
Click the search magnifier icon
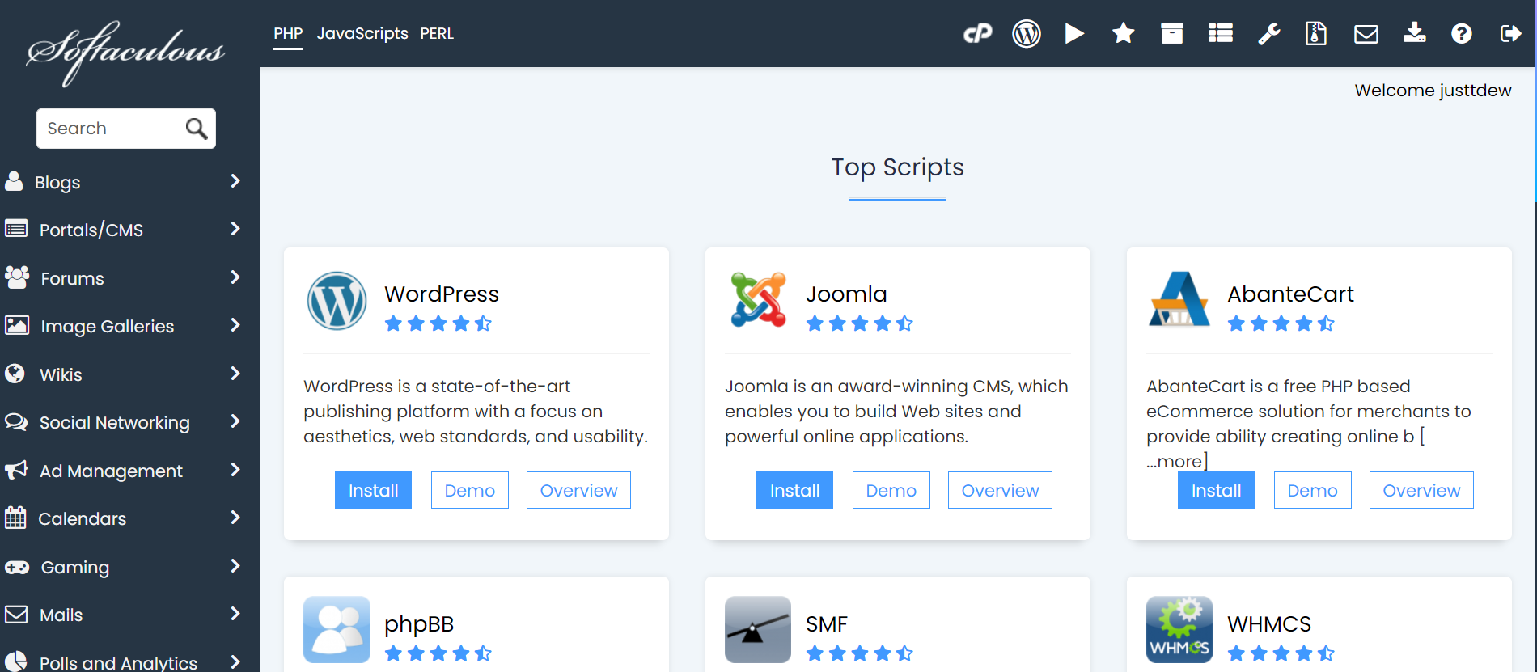pos(197,129)
